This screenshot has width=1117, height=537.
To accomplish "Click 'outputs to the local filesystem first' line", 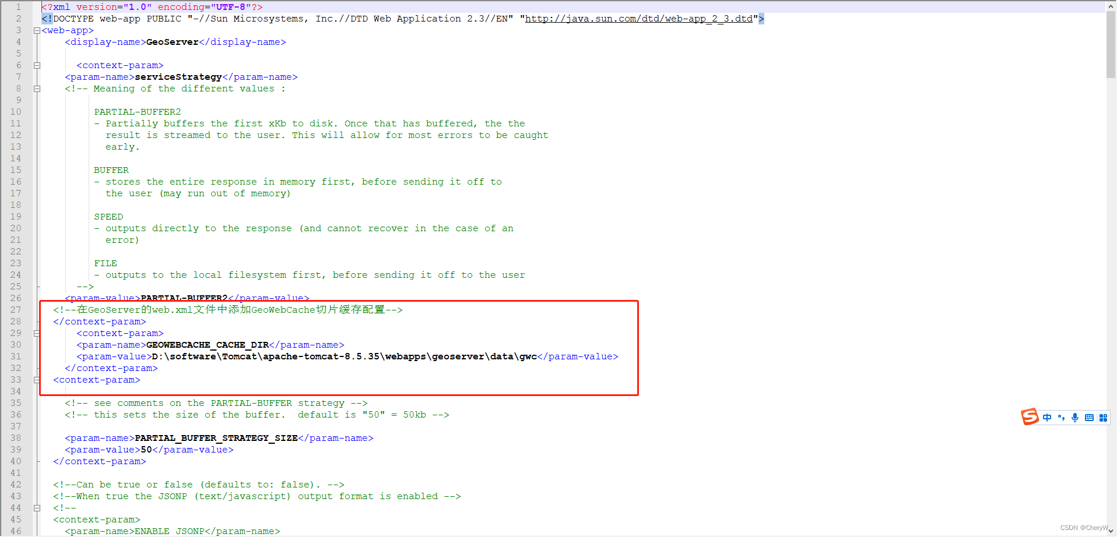I will pyautogui.click(x=310, y=275).
